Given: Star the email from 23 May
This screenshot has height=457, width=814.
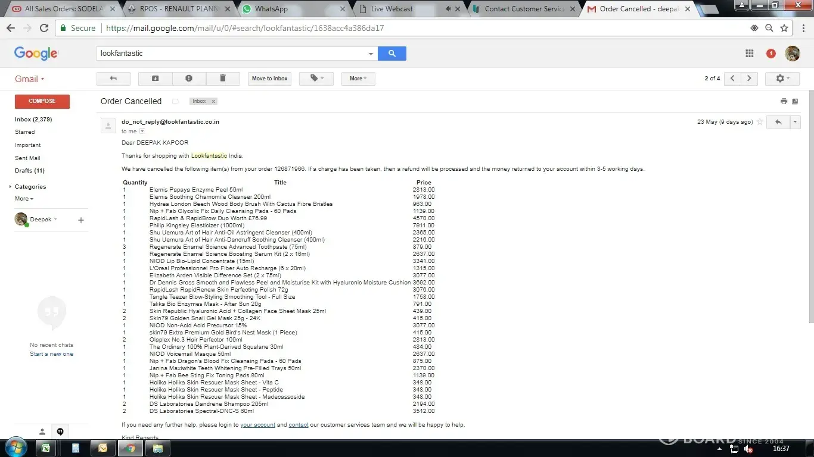Looking at the screenshot, I should [759, 122].
